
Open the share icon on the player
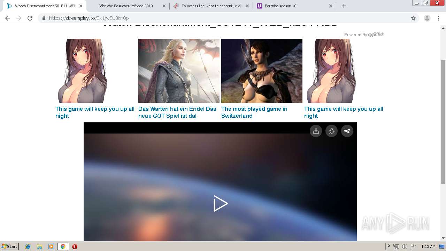click(347, 131)
